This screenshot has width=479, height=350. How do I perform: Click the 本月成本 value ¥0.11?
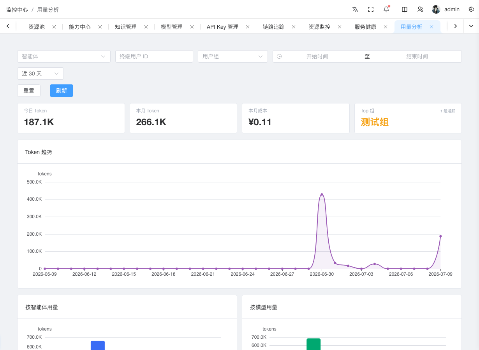[x=260, y=122]
